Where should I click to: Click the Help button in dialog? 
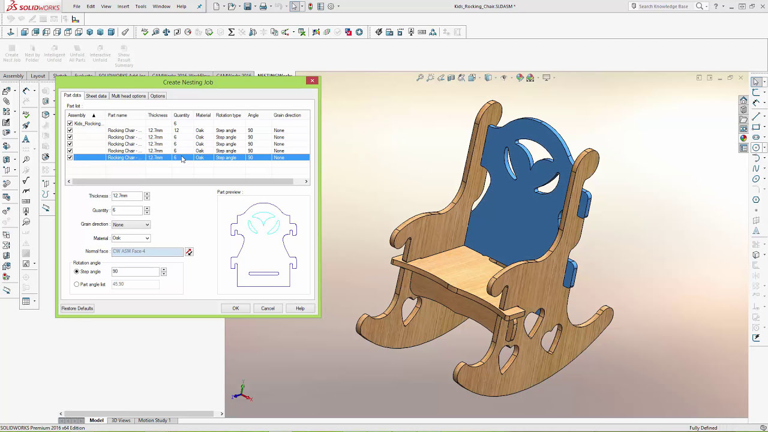pyautogui.click(x=300, y=308)
